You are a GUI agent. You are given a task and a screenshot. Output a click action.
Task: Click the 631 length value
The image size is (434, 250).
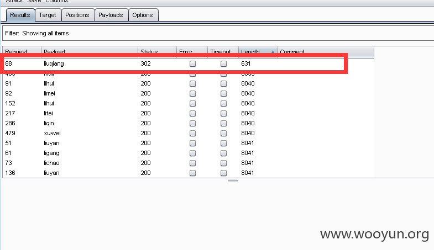click(246, 64)
